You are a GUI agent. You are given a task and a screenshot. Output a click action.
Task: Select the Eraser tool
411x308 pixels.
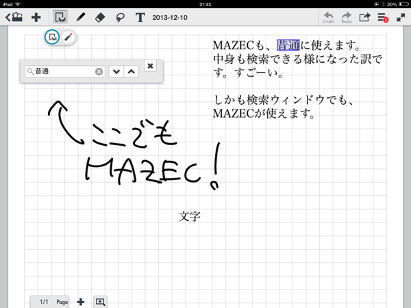click(100, 18)
